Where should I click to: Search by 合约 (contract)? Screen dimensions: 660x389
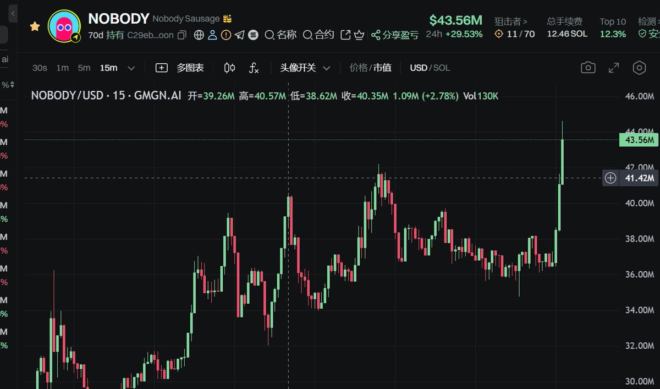point(318,35)
